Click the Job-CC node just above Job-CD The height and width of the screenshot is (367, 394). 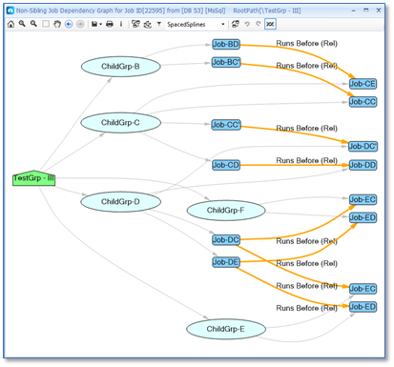click(226, 125)
